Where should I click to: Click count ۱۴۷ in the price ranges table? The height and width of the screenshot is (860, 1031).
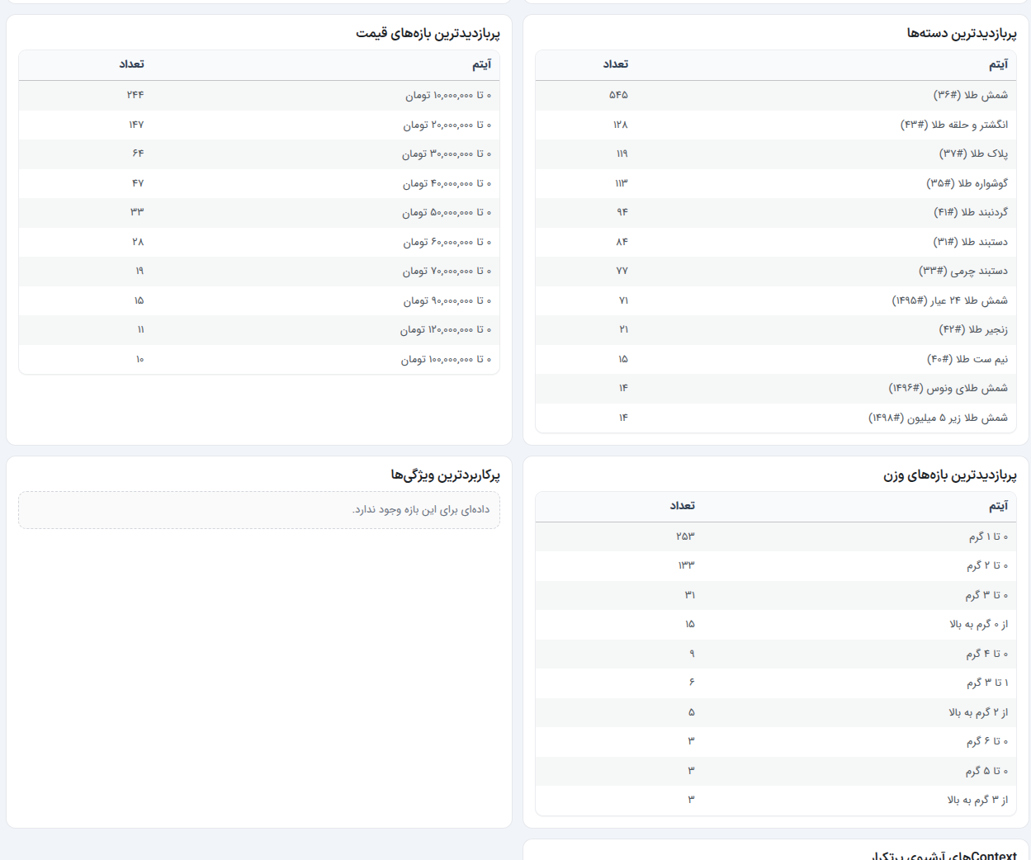[136, 125]
